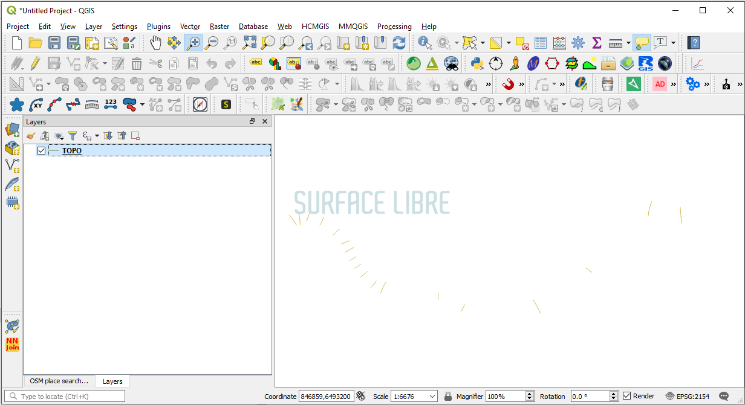Click the Identify Features tool
The image size is (745, 405).
[x=425, y=43]
